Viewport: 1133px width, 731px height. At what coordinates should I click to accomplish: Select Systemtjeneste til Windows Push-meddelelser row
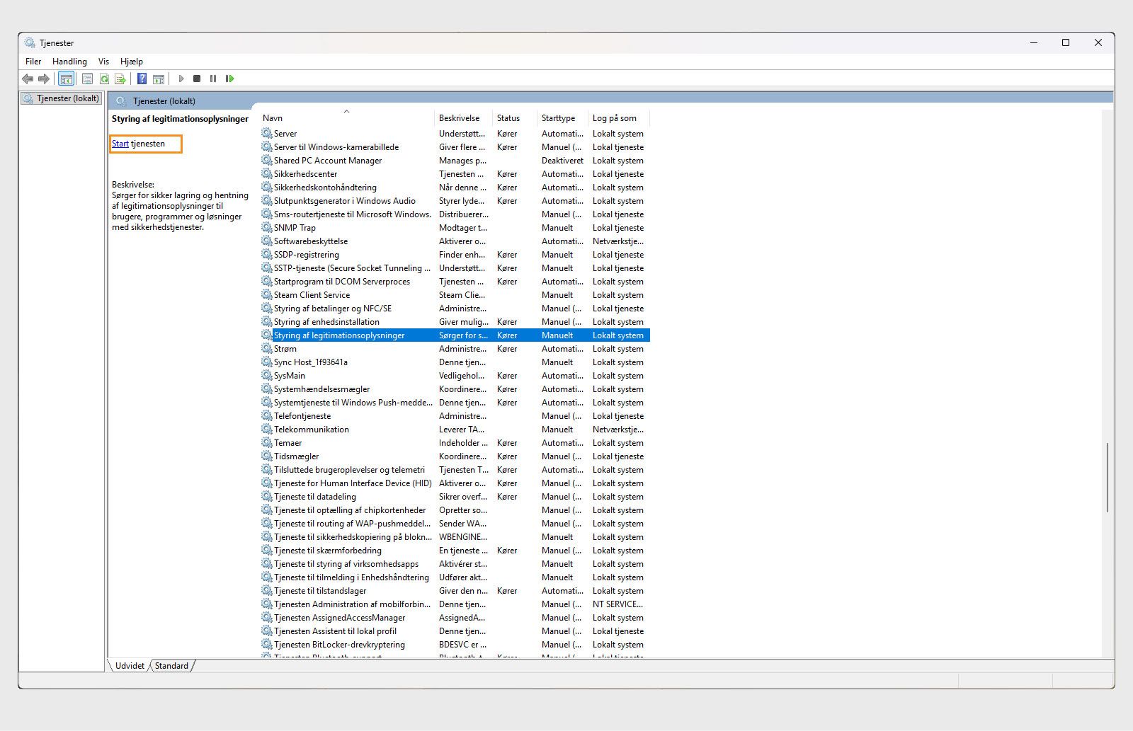(x=455, y=402)
